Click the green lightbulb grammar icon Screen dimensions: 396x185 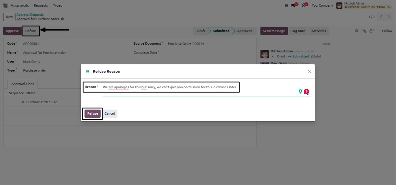pos(301,91)
